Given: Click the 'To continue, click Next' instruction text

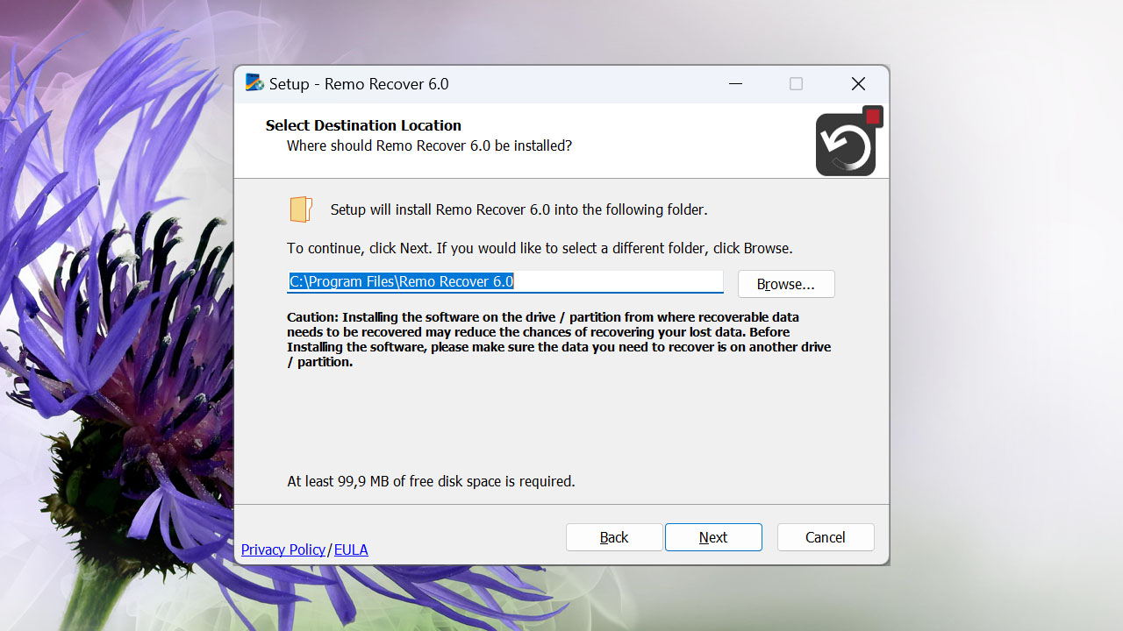Looking at the screenshot, I should click(x=540, y=248).
